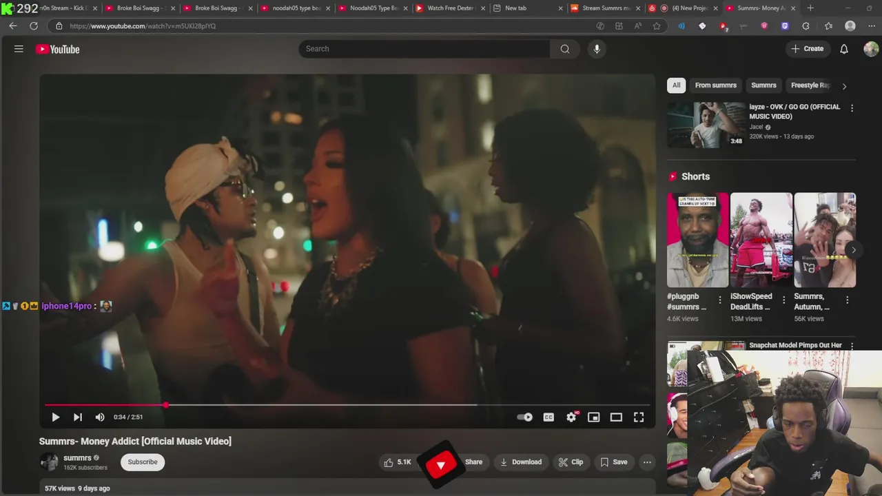This screenshot has width=882, height=496.
Task: Skip to the next video
Action: 78,417
